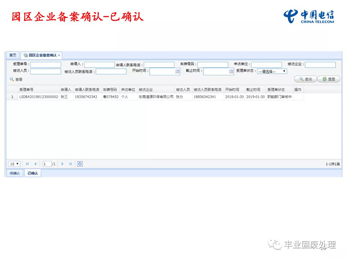The image size is (347, 260).
Task: Click the first page navigation arrow
Action: (x=27, y=164)
